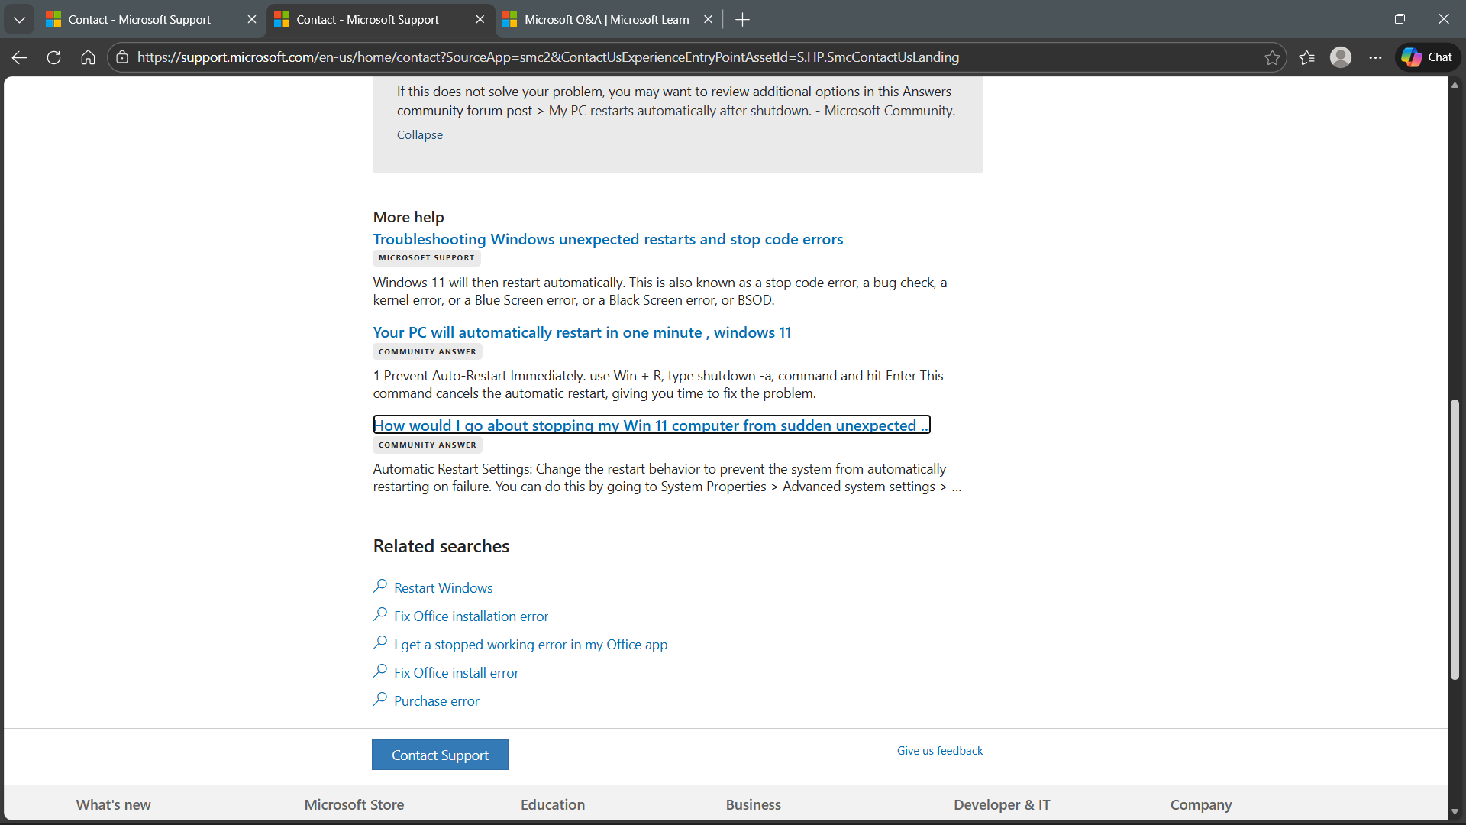
Task: Open a new browser tab
Action: pyautogui.click(x=742, y=19)
